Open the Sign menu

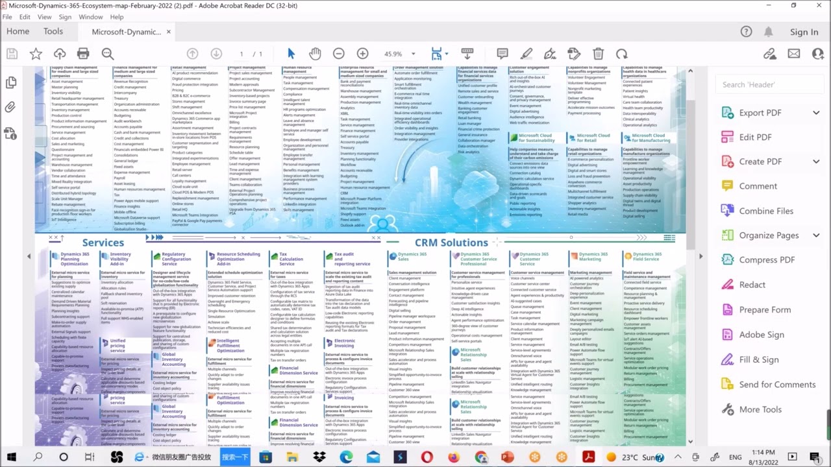(65, 17)
